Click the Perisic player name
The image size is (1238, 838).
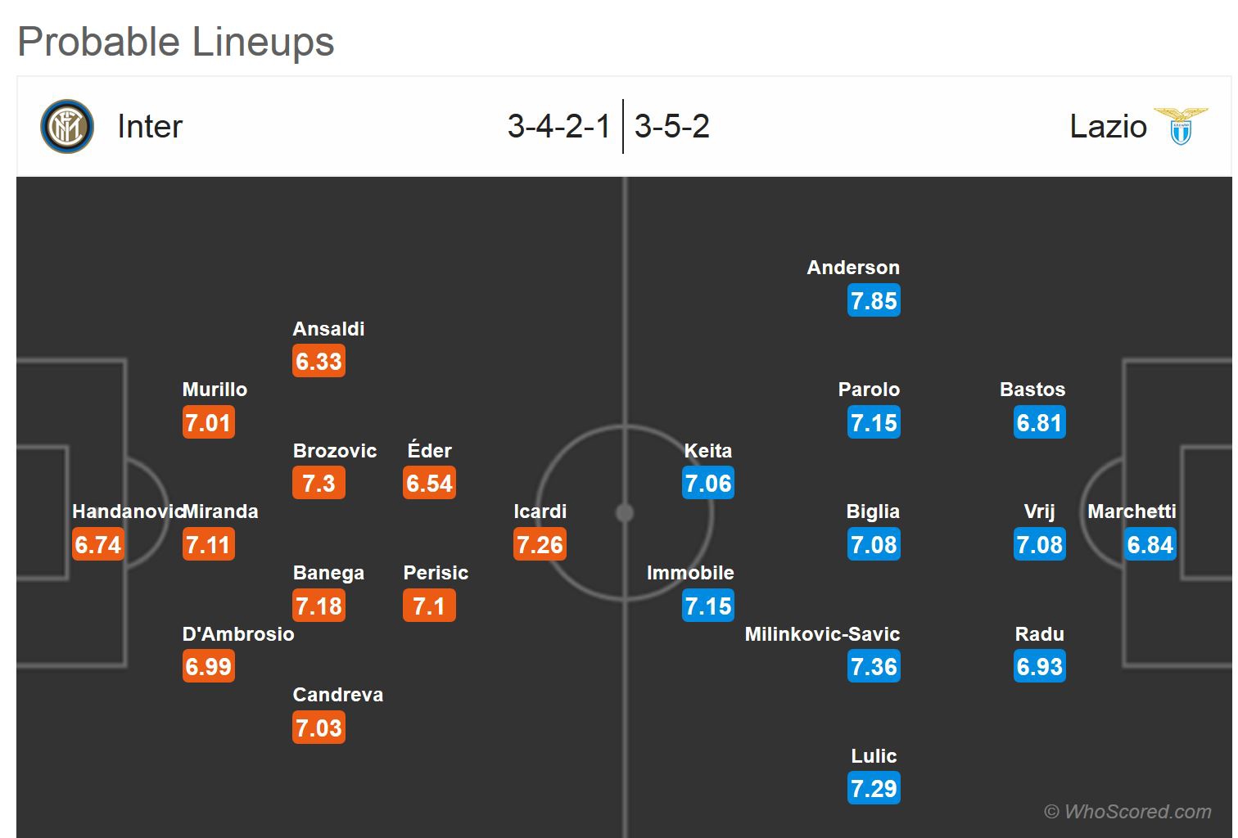(436, 573)
